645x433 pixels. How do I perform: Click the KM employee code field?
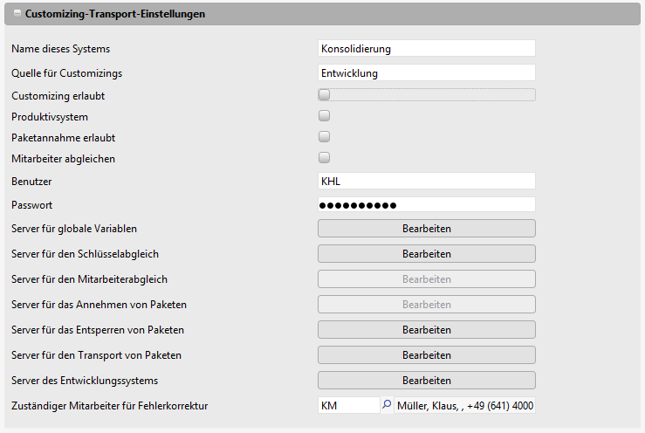[x=347, y=406]
